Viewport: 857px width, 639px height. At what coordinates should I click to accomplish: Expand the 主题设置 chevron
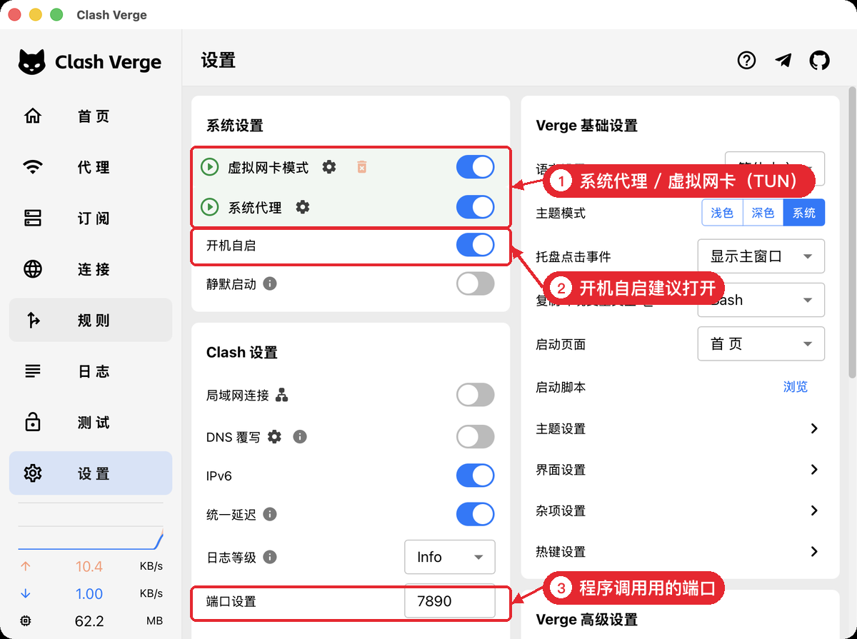click(x=814, y=428)
